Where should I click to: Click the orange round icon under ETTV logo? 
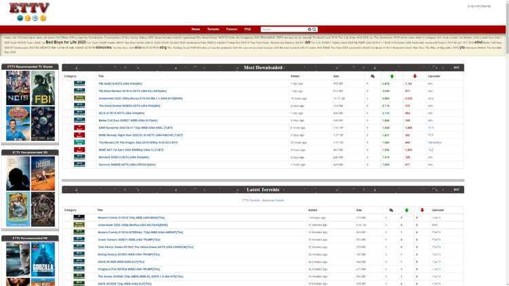(x=28, y=18)
